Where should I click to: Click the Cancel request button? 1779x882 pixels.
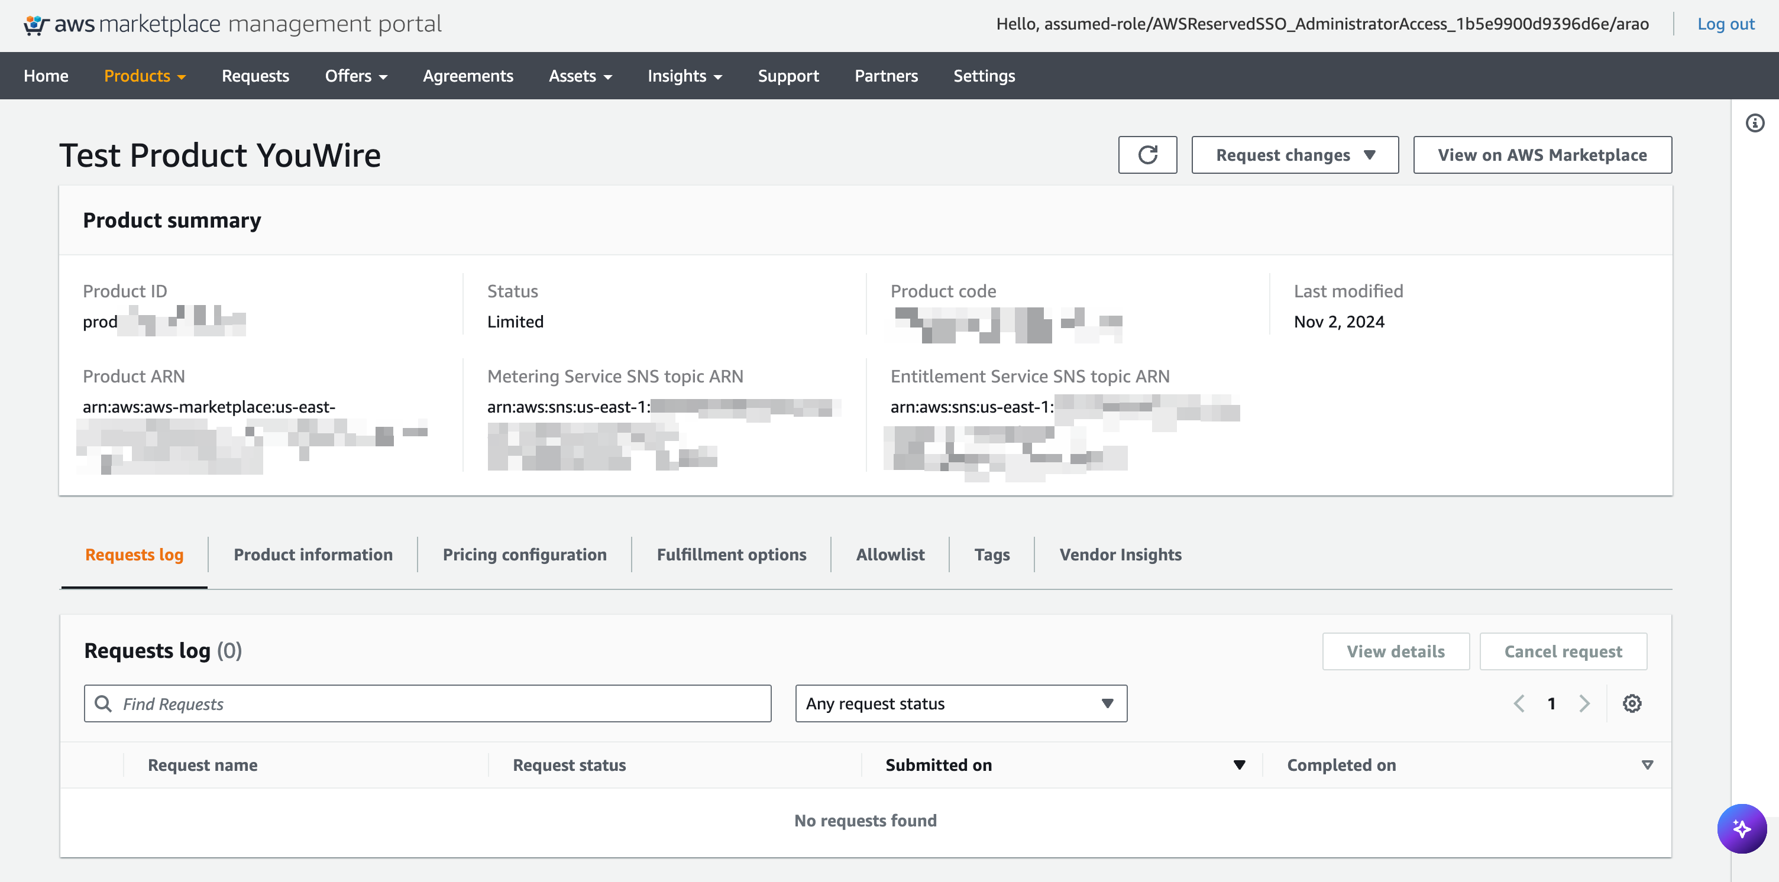tap(1563, 651)
